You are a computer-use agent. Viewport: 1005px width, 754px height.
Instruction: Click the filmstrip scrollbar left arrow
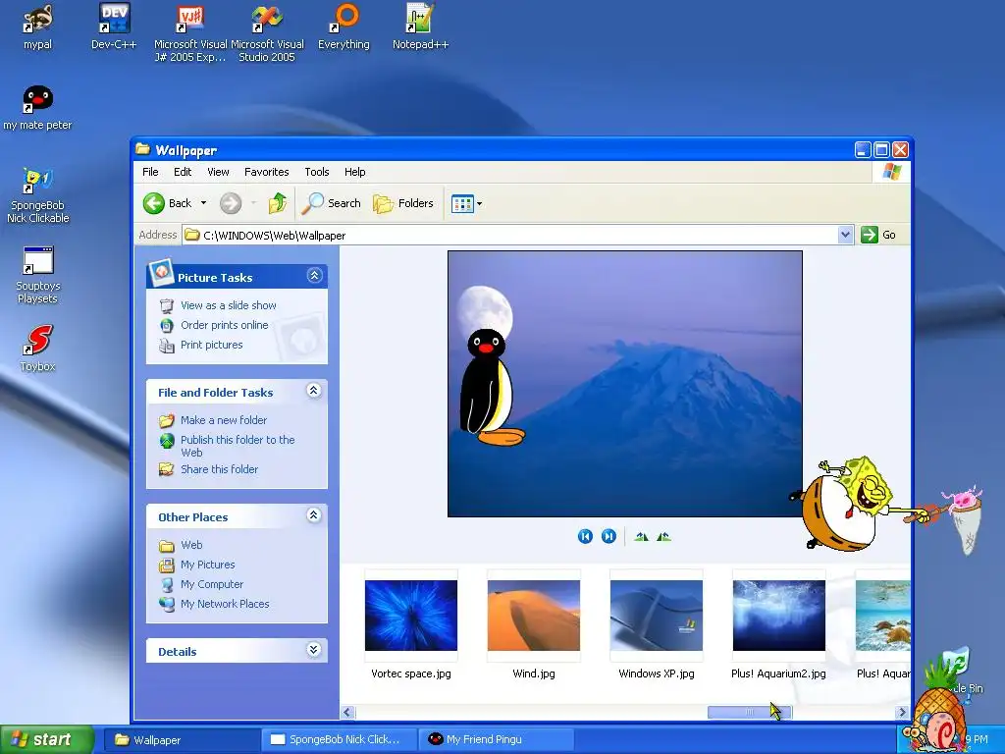point(347,712)
